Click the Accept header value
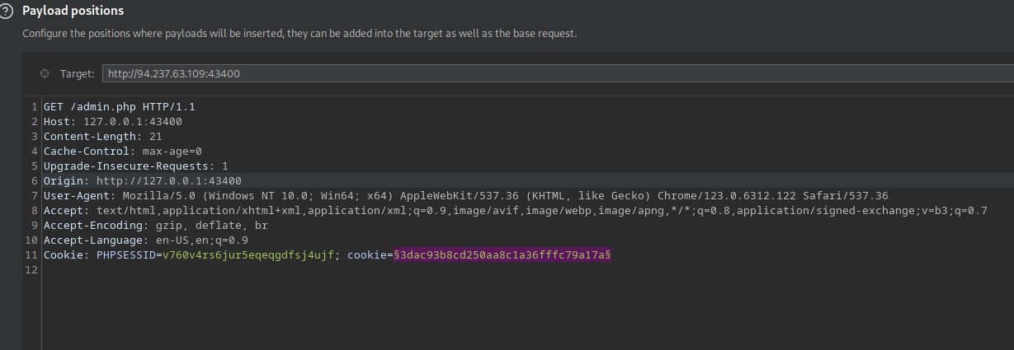Screen dimensions: 1014x350 click(541, 211)
